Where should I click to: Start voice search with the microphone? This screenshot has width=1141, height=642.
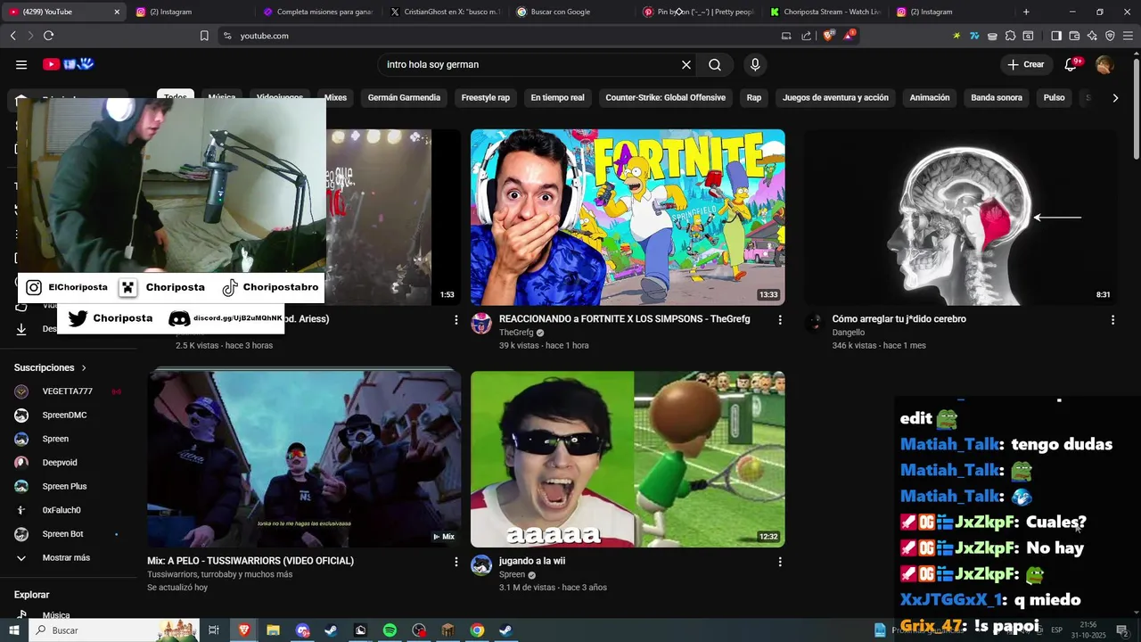[x=755, y=64]
